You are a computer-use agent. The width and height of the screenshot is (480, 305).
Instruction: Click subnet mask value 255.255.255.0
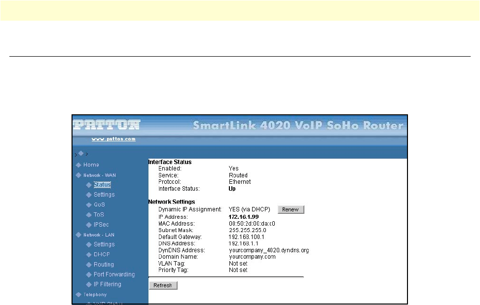(247, 230)
